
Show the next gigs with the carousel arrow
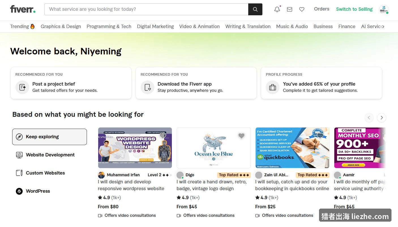pyautogui.click(x=382, y=118)
